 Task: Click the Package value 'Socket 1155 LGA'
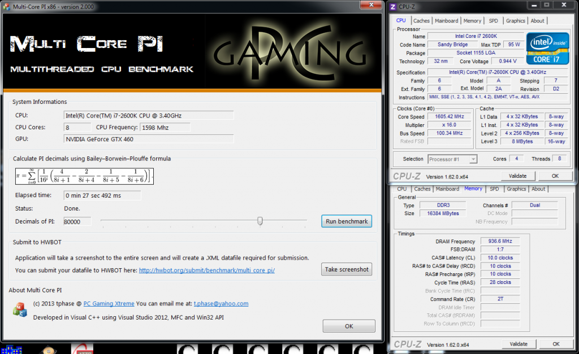click(x=476, y=53)
